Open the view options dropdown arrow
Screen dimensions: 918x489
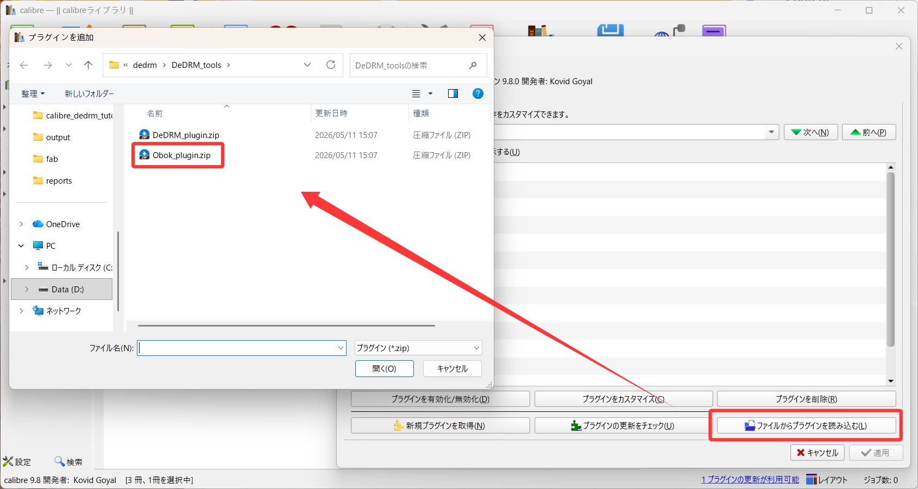(x=431, y=93)
